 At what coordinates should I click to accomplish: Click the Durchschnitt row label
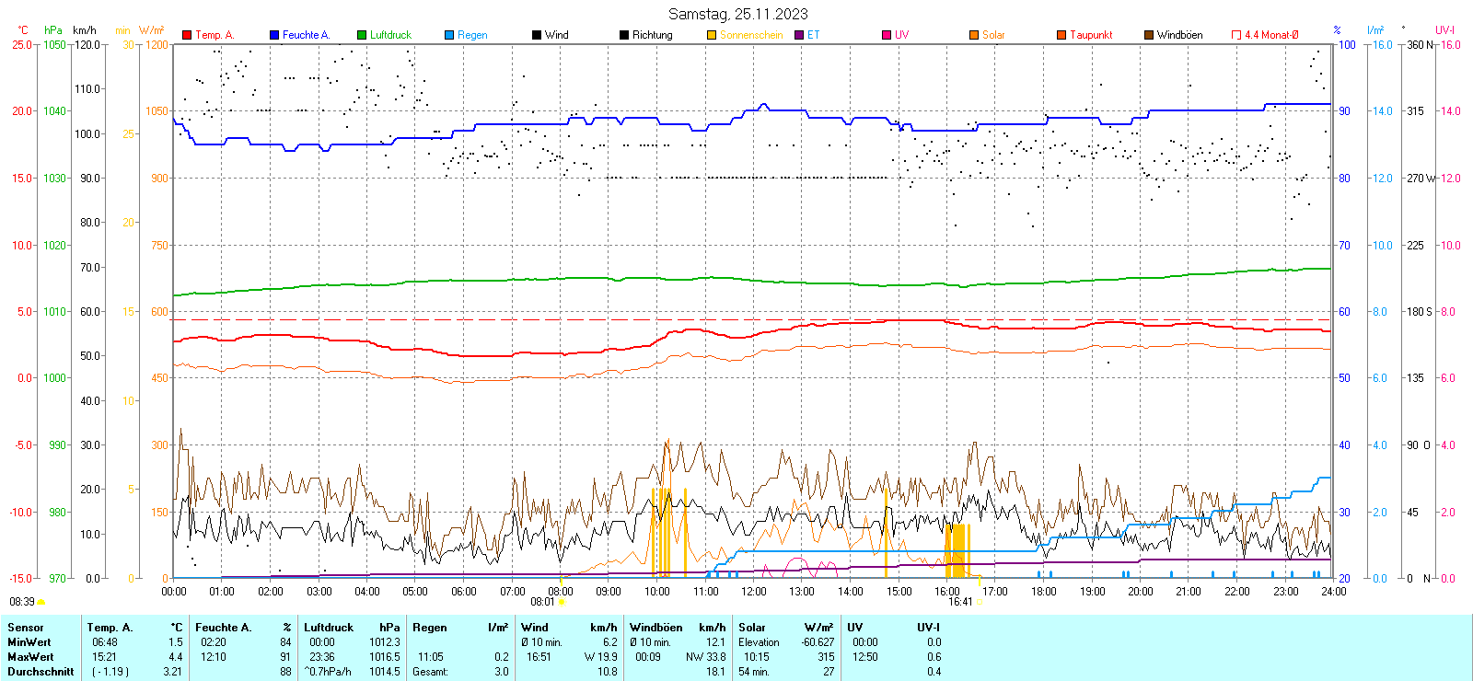click(x=41, y=672)
